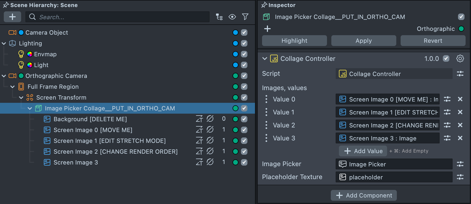Viewport: 471px width, 204px height.
Task: Click the no-mask icon on Screen Image 3 row
Action: tap(210, 162)
